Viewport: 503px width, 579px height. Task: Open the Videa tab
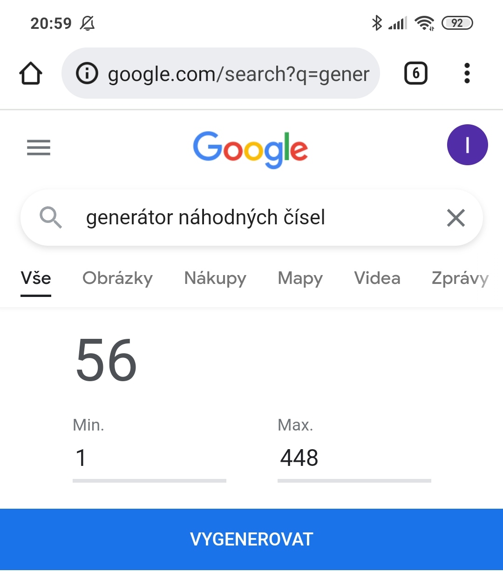(x=377, y=278)
